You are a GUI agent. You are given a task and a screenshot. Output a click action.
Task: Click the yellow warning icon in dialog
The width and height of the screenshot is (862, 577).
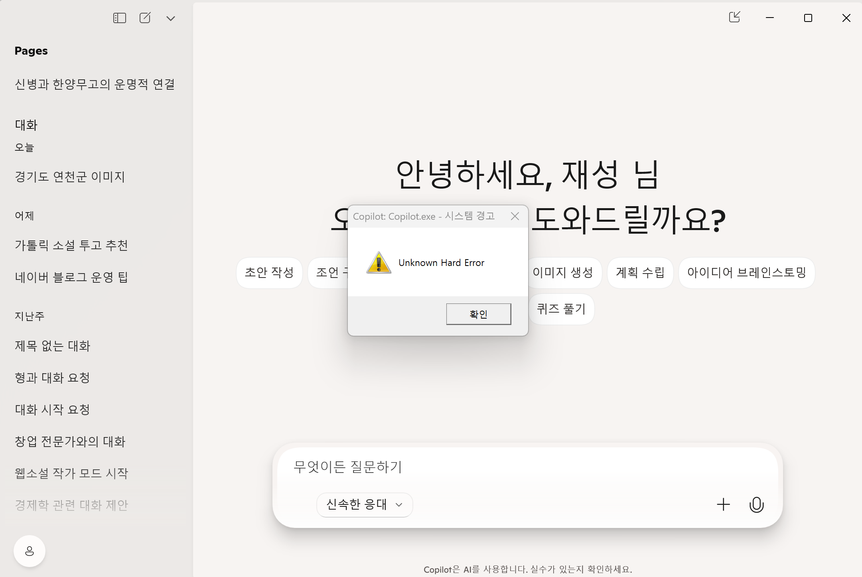[379, 262]
